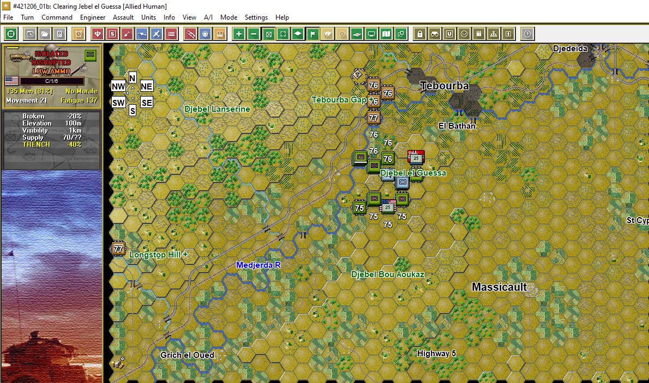Click the gray save disk toolbar icon
Screen dimensions: 649x383
click(x=59, y=34)
